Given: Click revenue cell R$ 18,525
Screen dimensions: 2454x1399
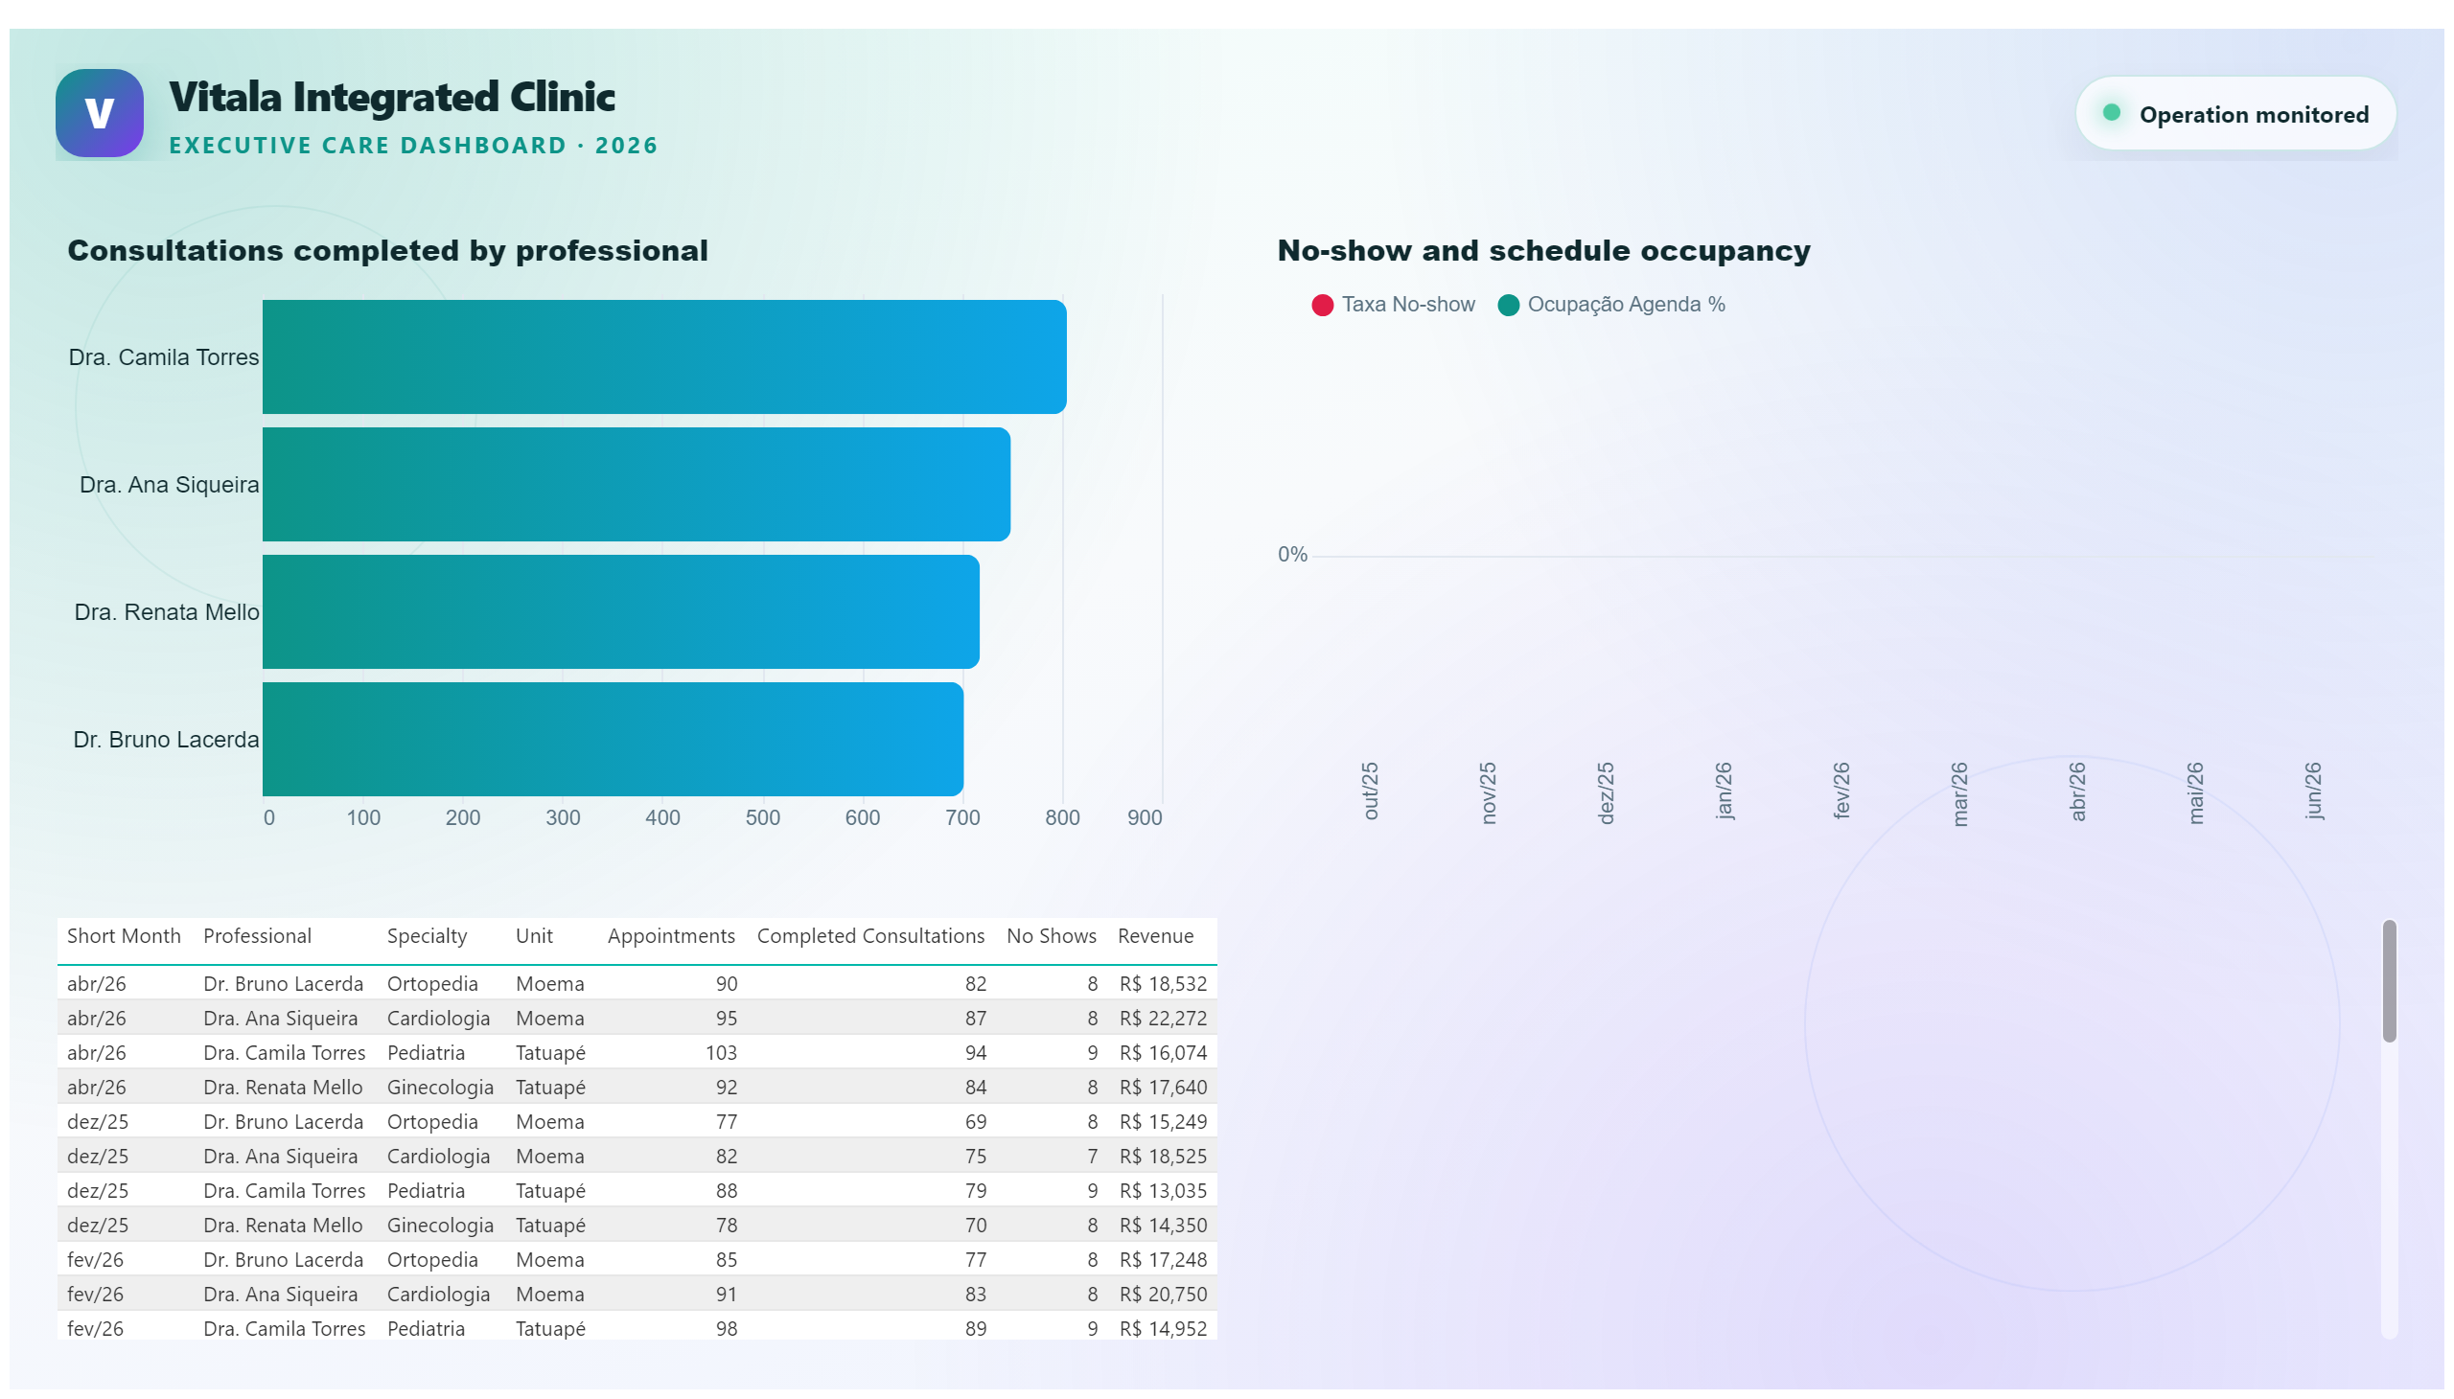Looking at the screenshot, I should [1163, 1157].
